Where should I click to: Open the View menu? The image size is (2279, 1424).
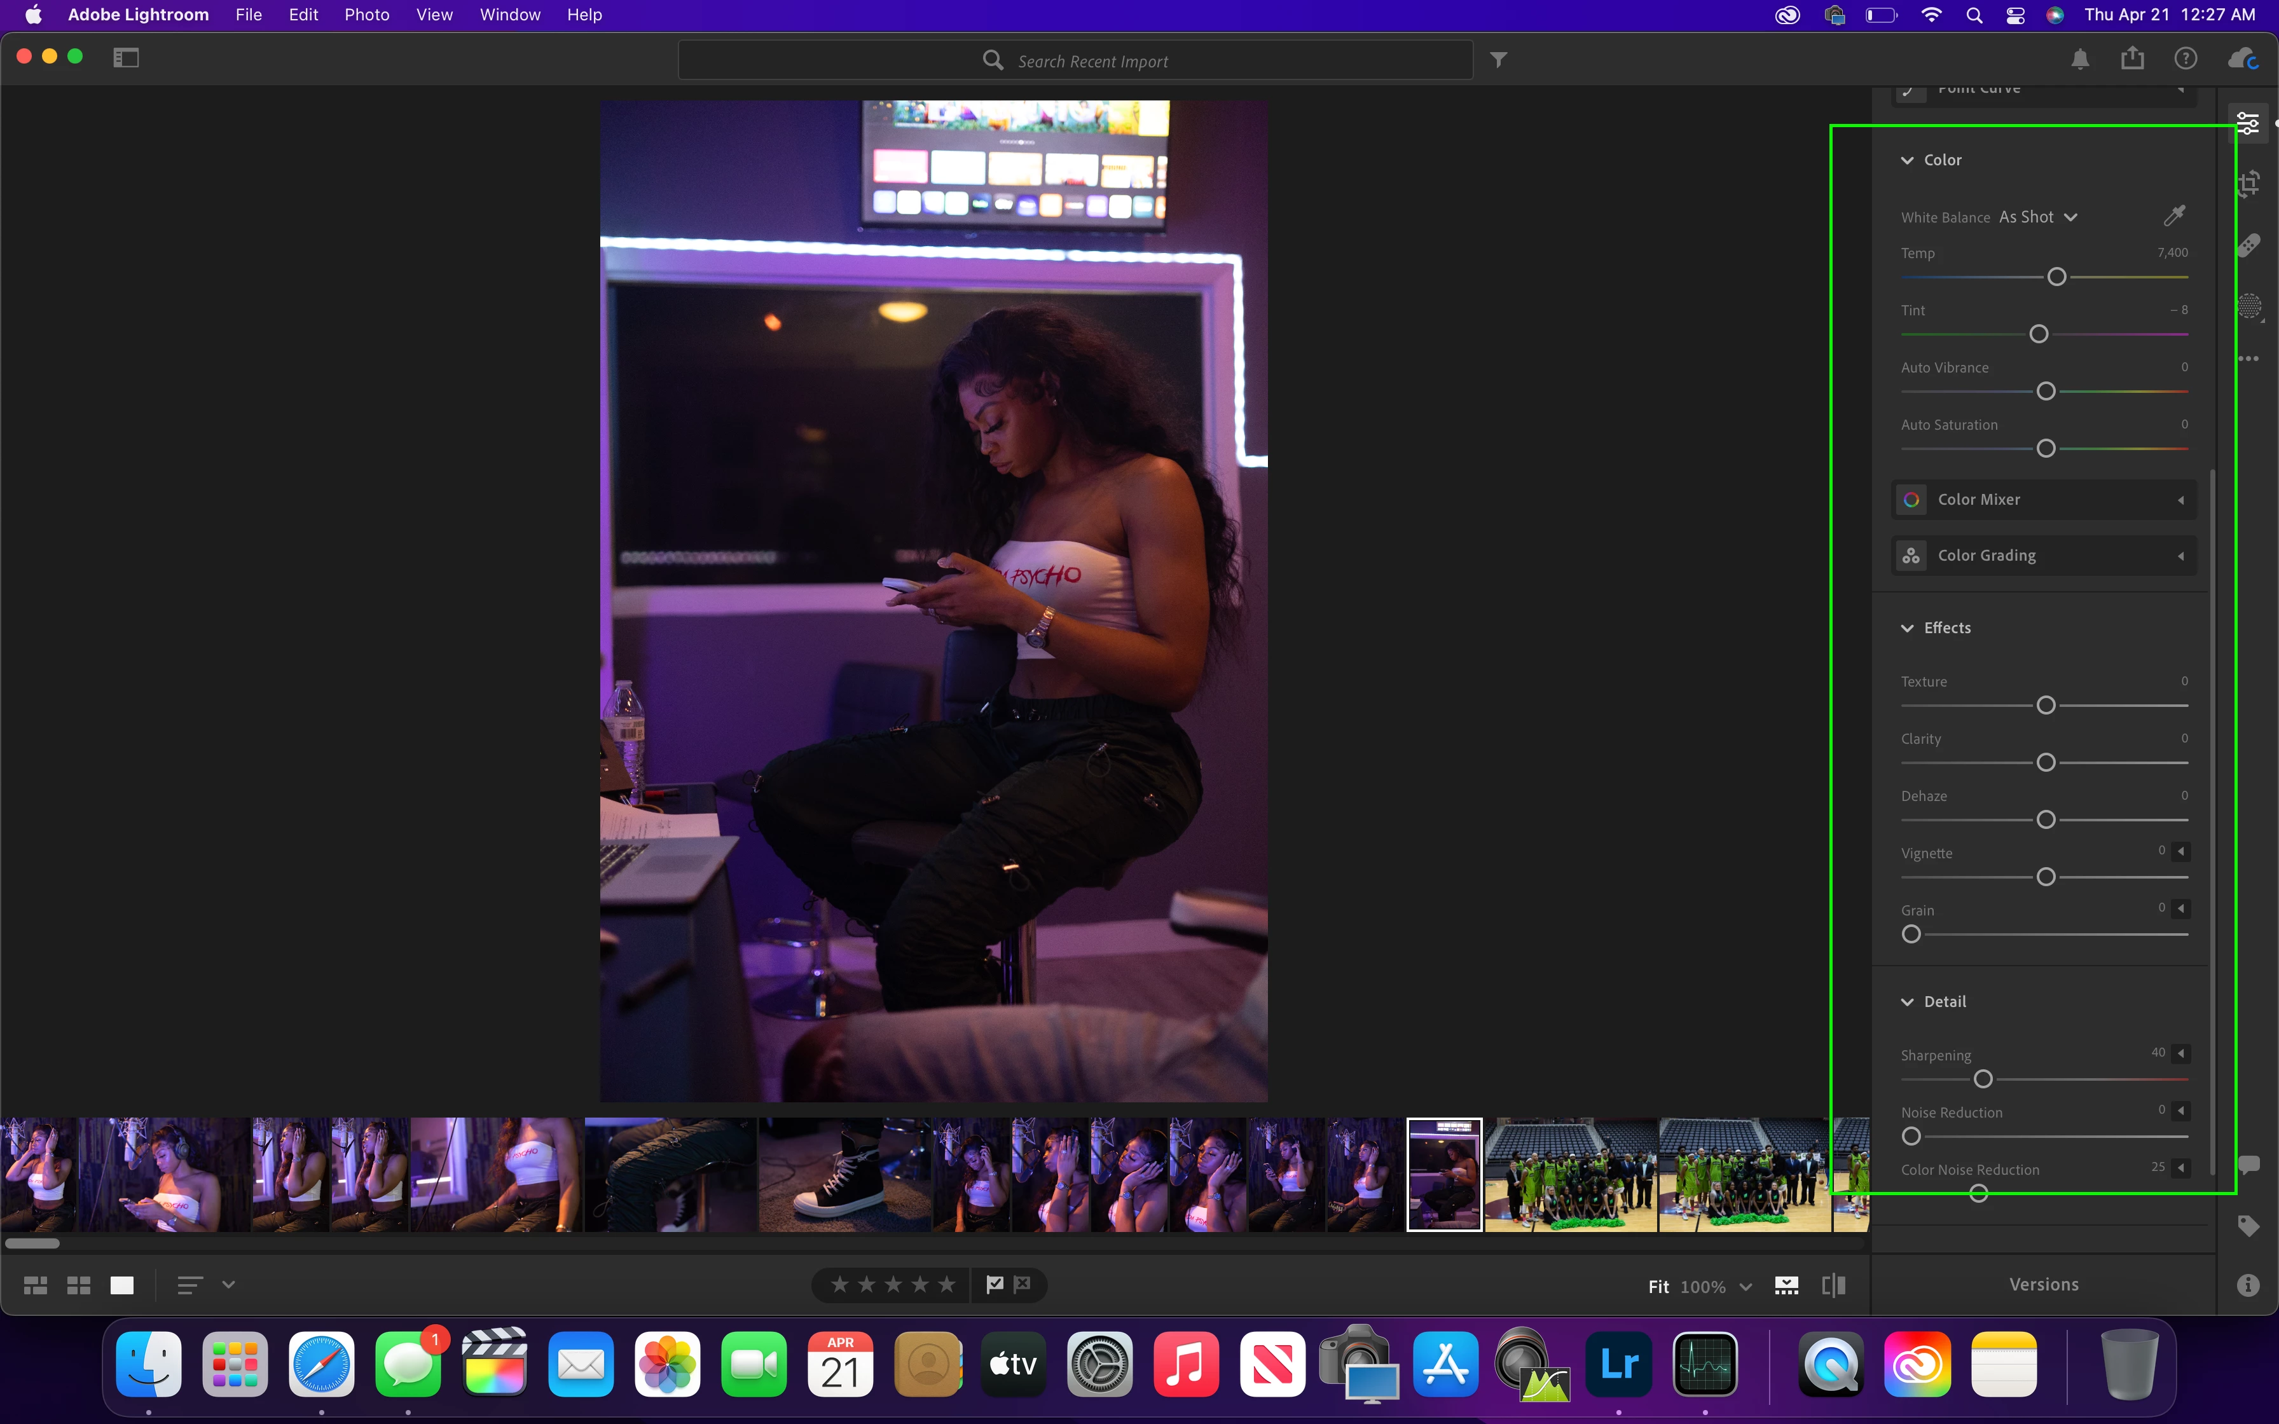pos(434,15)
